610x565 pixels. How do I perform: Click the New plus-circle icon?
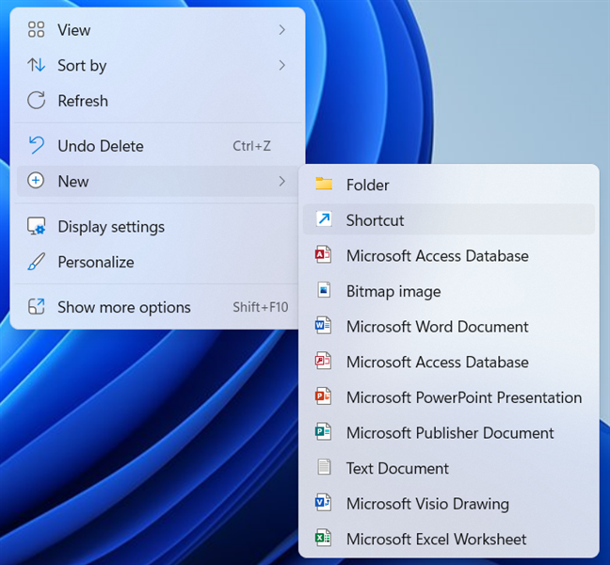click(36, 181)
